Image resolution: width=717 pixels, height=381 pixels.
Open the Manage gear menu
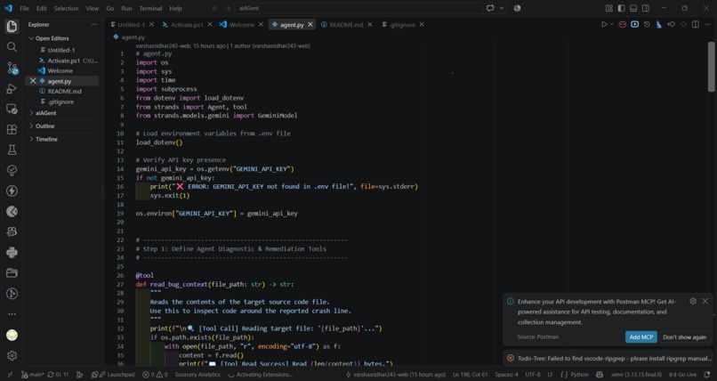tap(12, 355)
